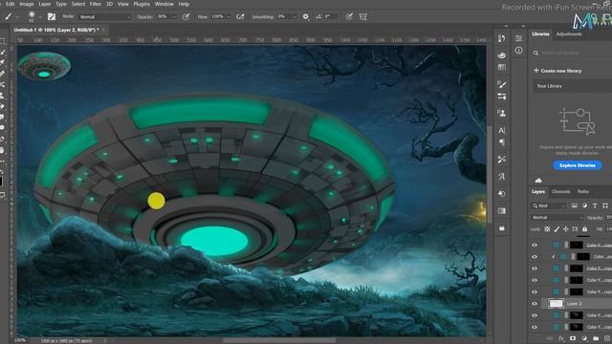Open the Edit menu
The height and width of the screenshot is (344, 612).
point(11,4)
